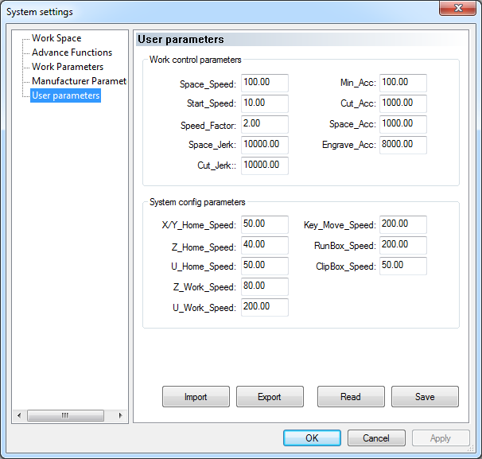Confirm settings with the OK button

pos(312,438)
